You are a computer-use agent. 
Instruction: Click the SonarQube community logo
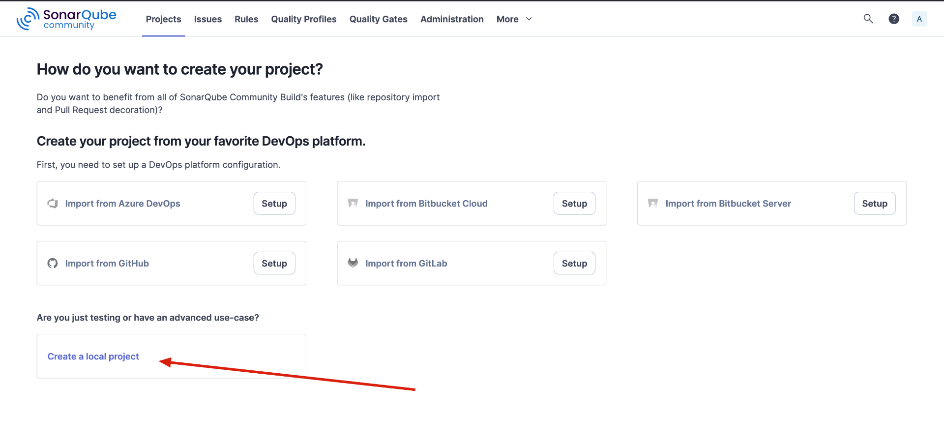tap(66, 19)
